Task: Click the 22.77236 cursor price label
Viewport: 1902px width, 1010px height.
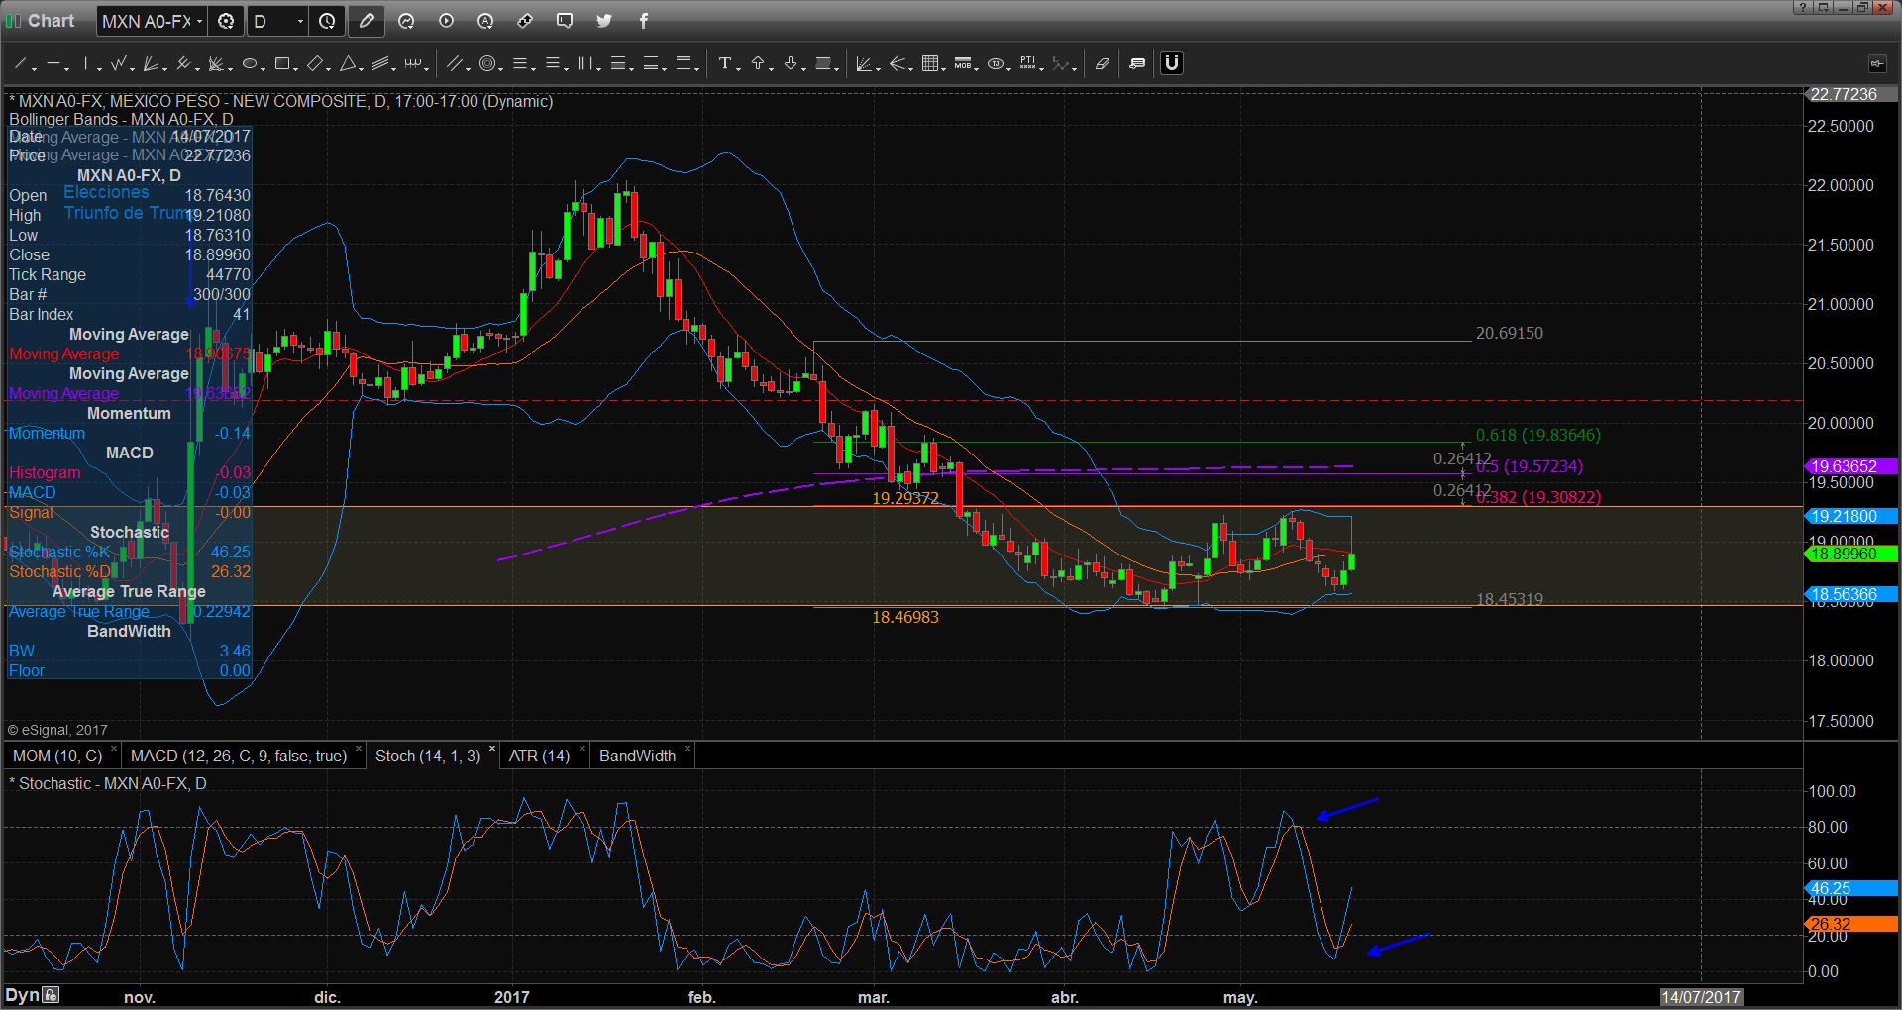Action: pyautogui.click(x=1851, y=94)
